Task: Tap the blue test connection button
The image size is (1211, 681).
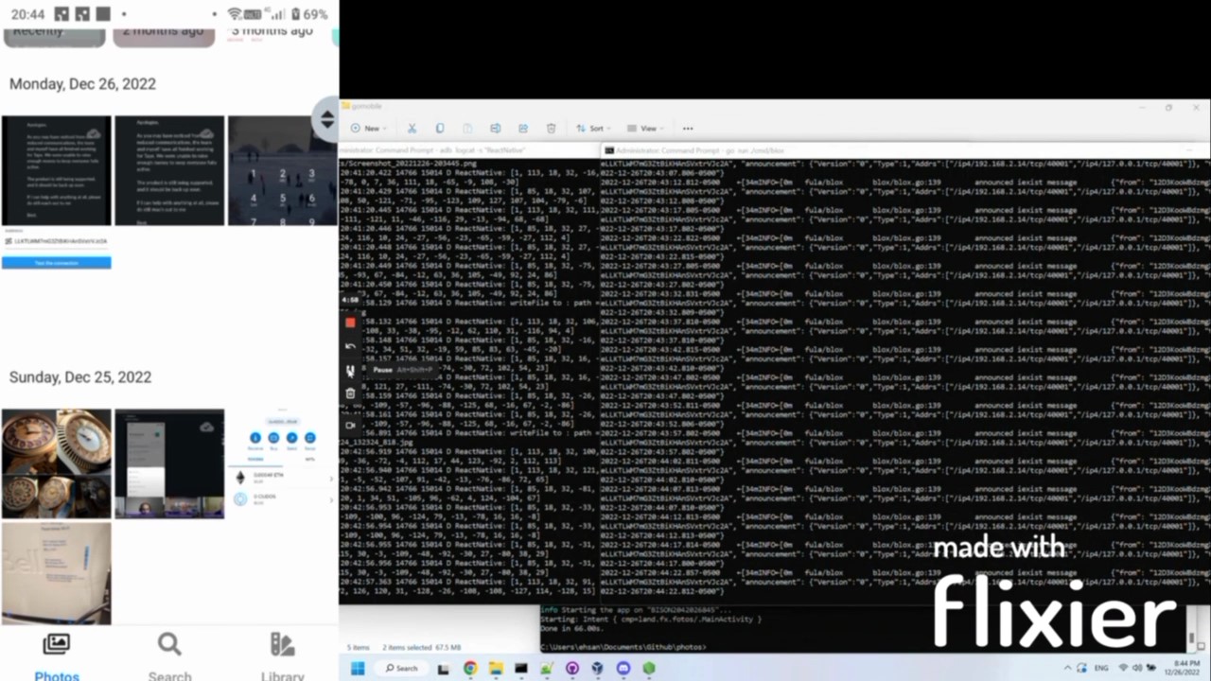Action: 56,262
